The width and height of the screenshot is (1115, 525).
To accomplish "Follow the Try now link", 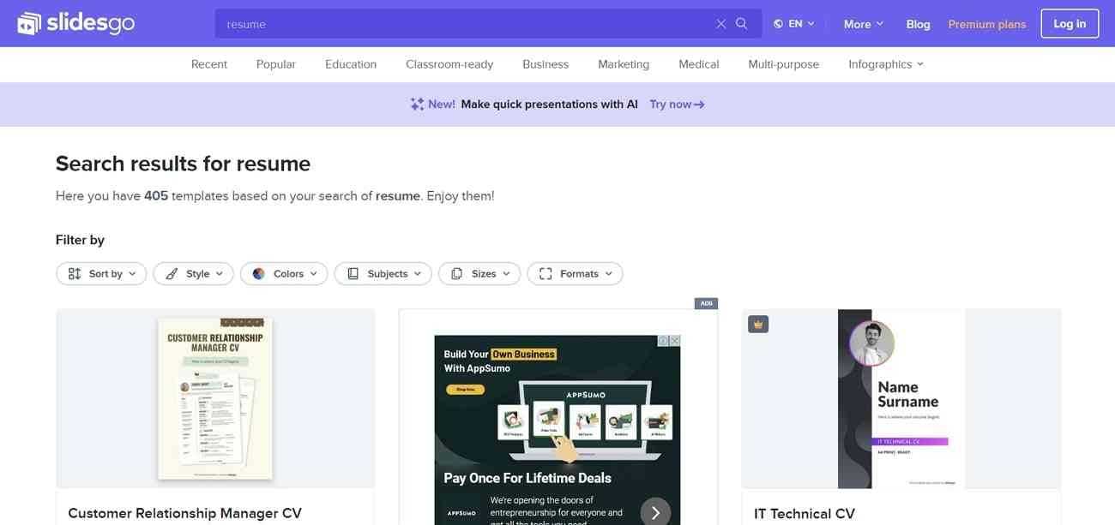I will (677, 104).
